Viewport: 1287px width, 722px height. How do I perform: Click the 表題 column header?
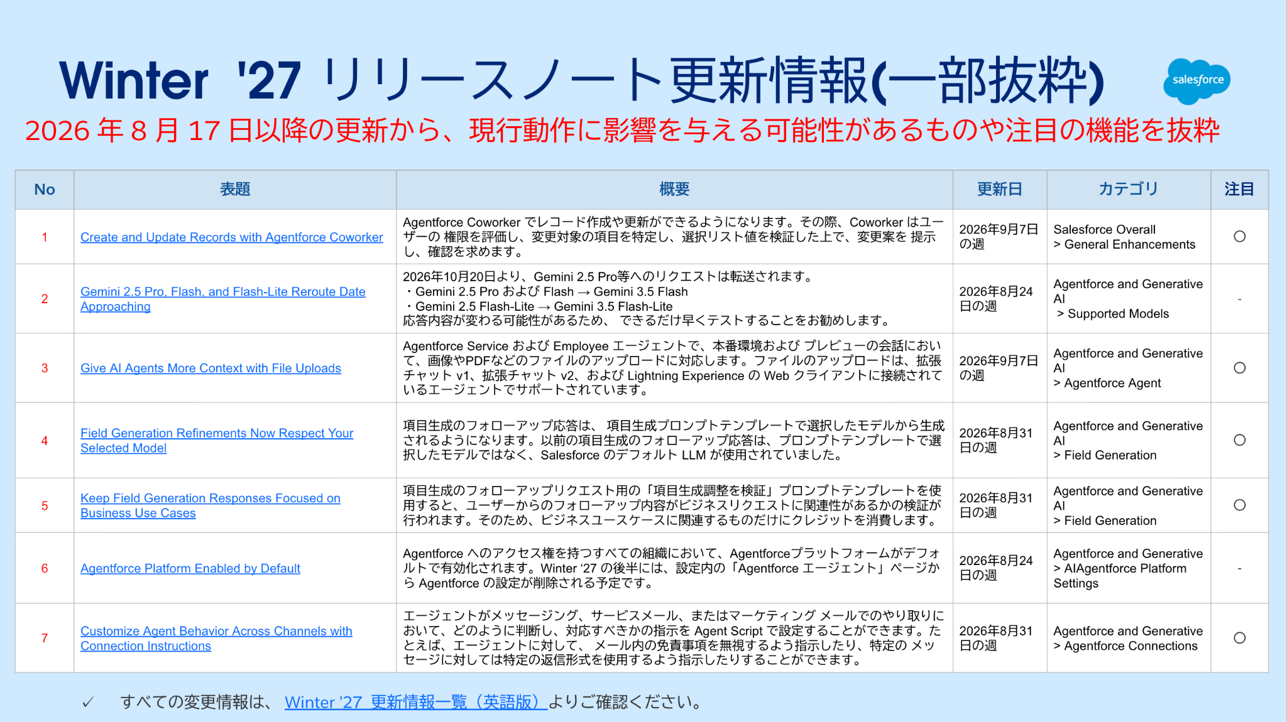click(235, 190)
